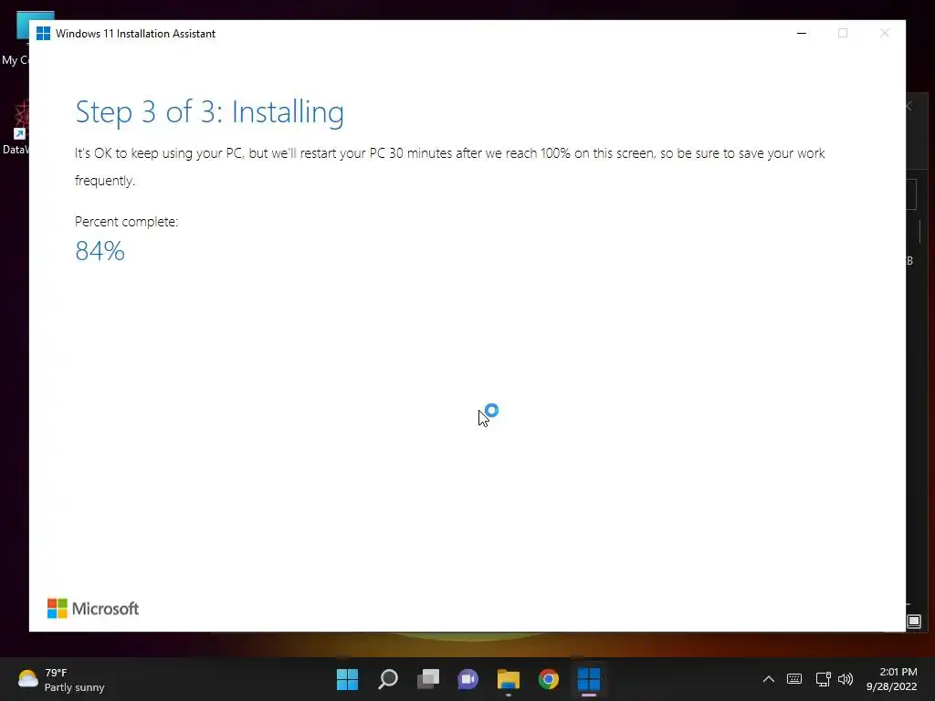Click the Installation Assistant close button

coord(885,34)
